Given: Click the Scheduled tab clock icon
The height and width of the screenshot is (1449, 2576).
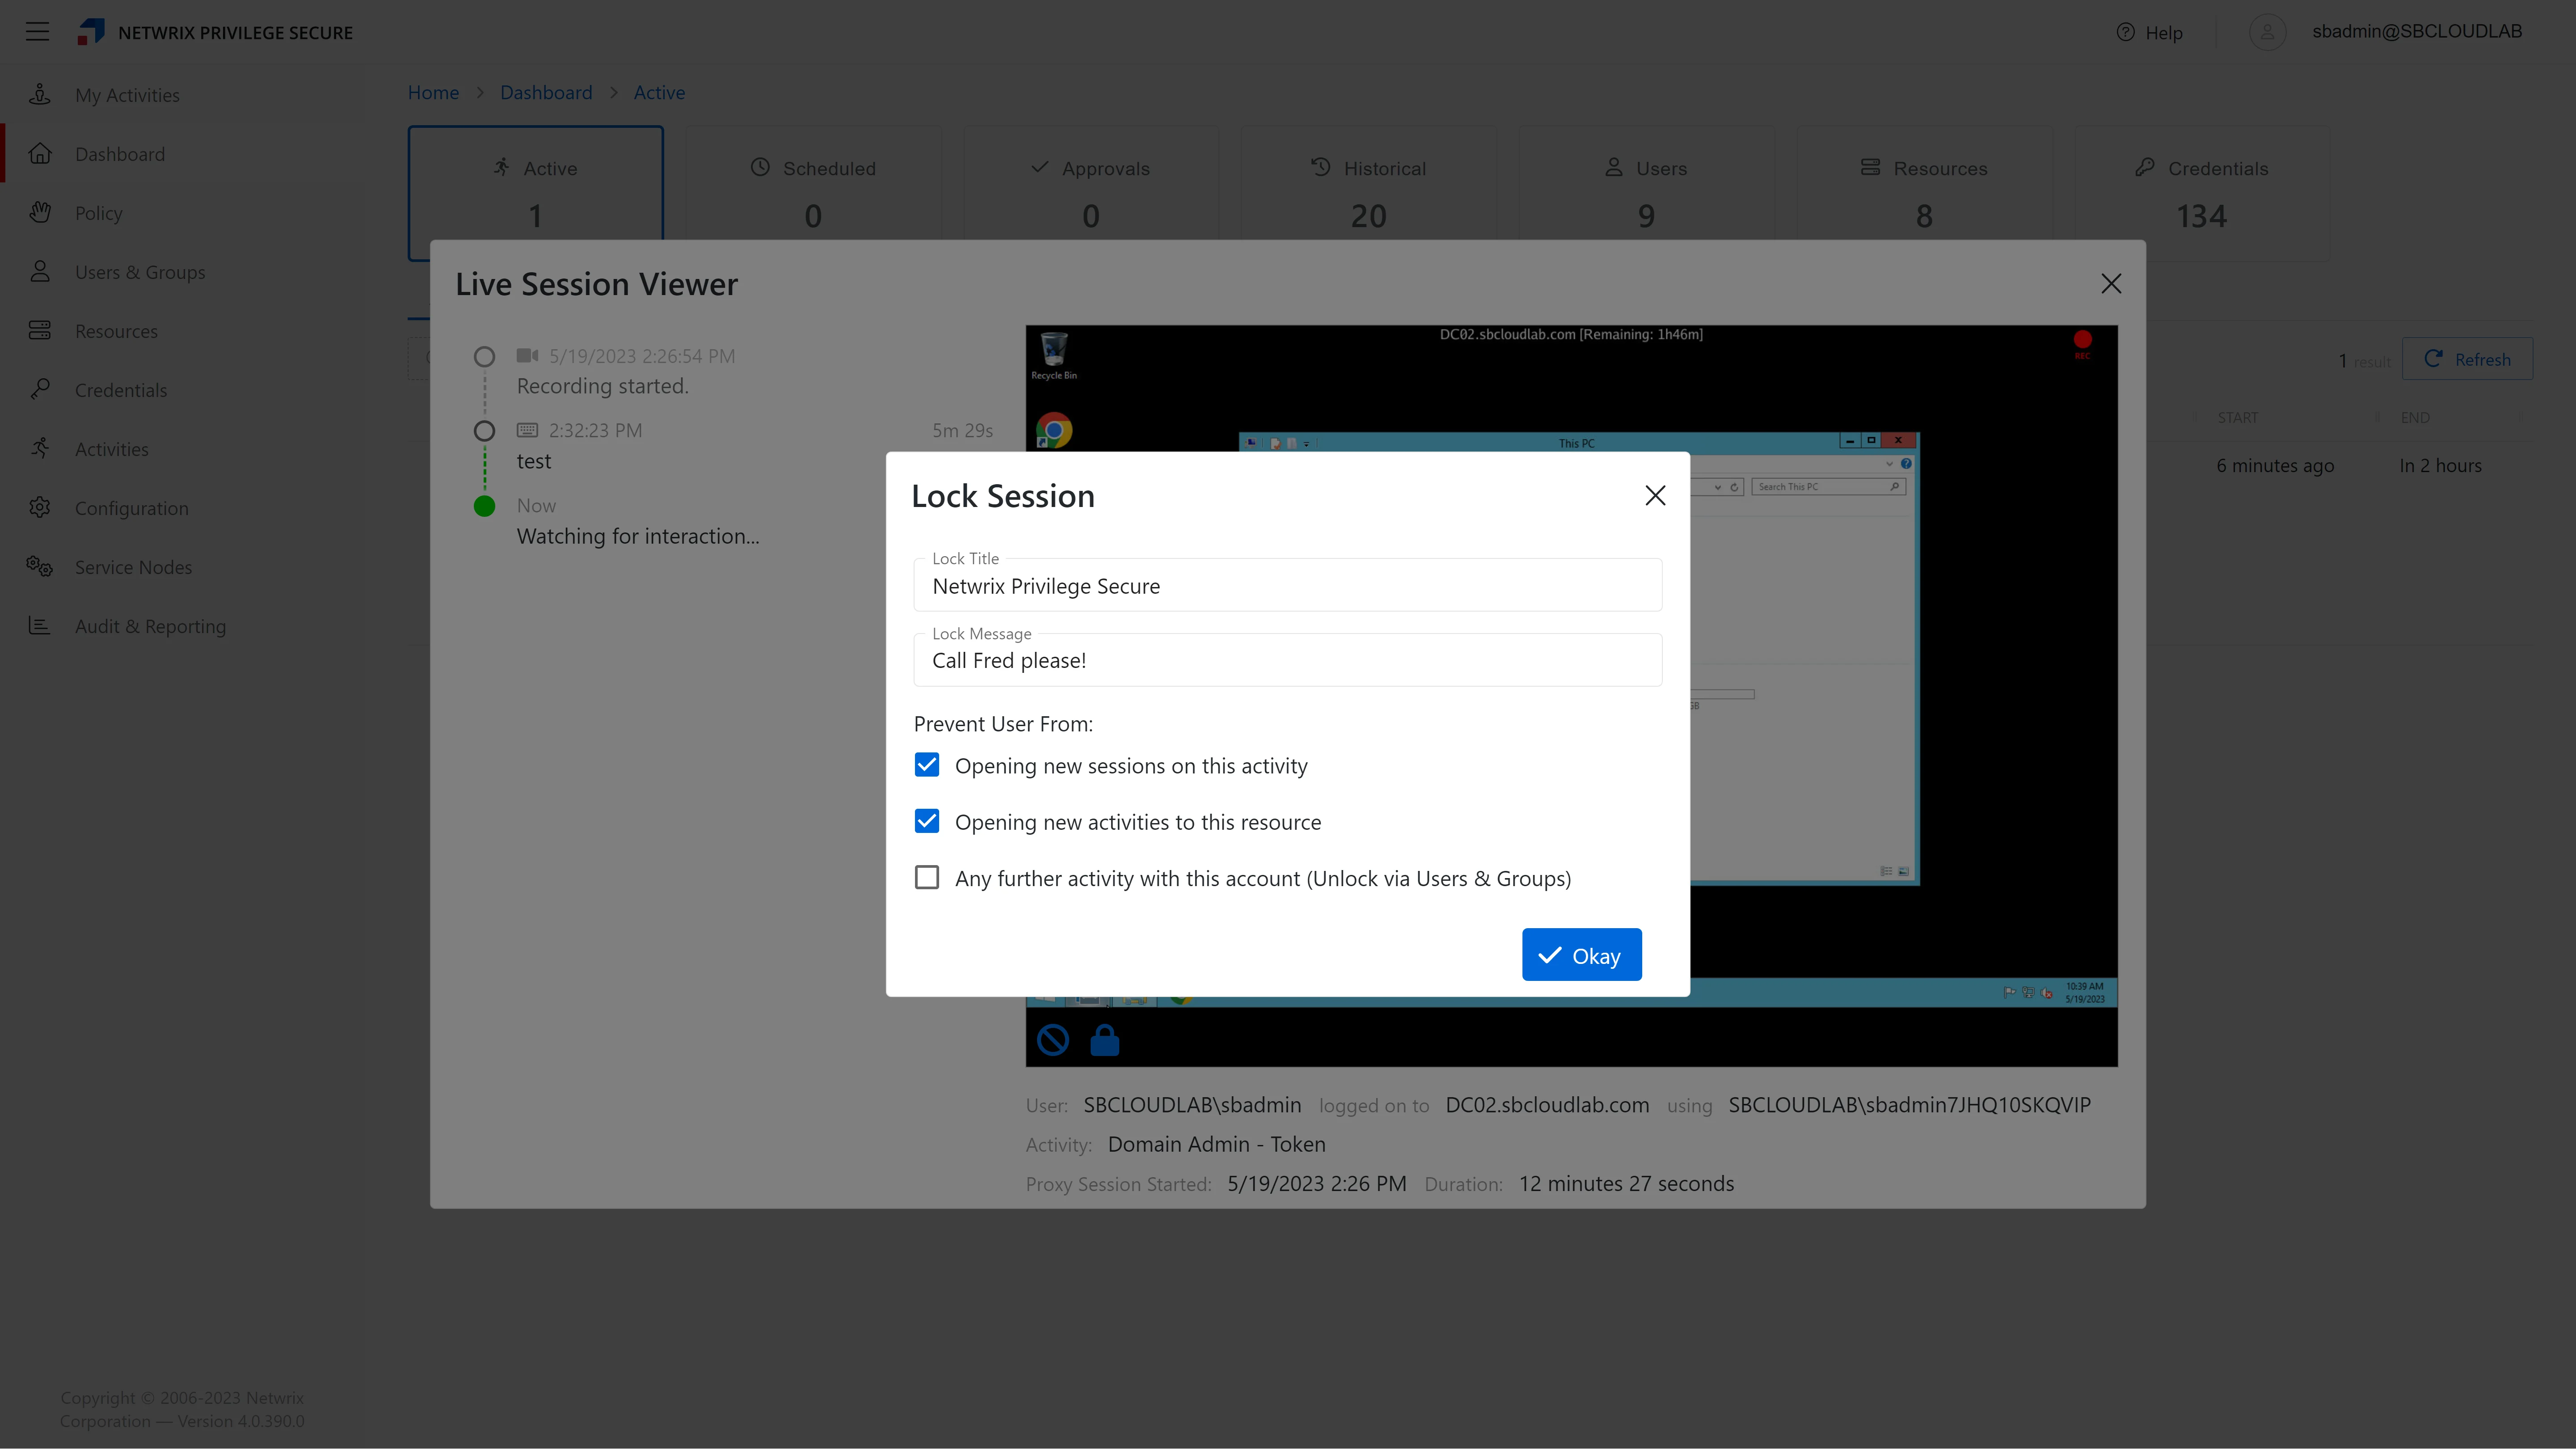Looking at the screenshot, I should [760, 167].
